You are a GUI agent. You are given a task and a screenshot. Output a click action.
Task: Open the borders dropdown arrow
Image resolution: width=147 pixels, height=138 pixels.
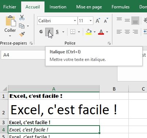pos(79,32)
